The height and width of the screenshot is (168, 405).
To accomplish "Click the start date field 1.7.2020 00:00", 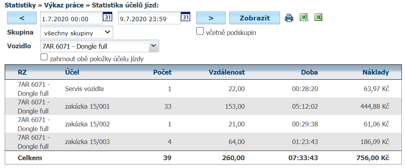I will [x=71, y=18].
